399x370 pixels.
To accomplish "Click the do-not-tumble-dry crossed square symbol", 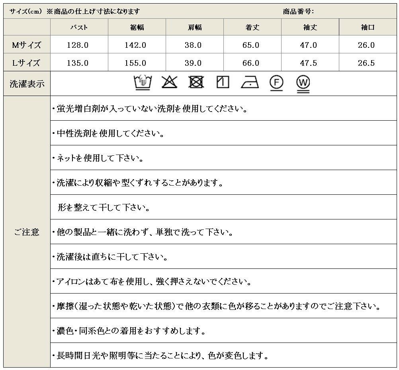I will click(196, 82).
